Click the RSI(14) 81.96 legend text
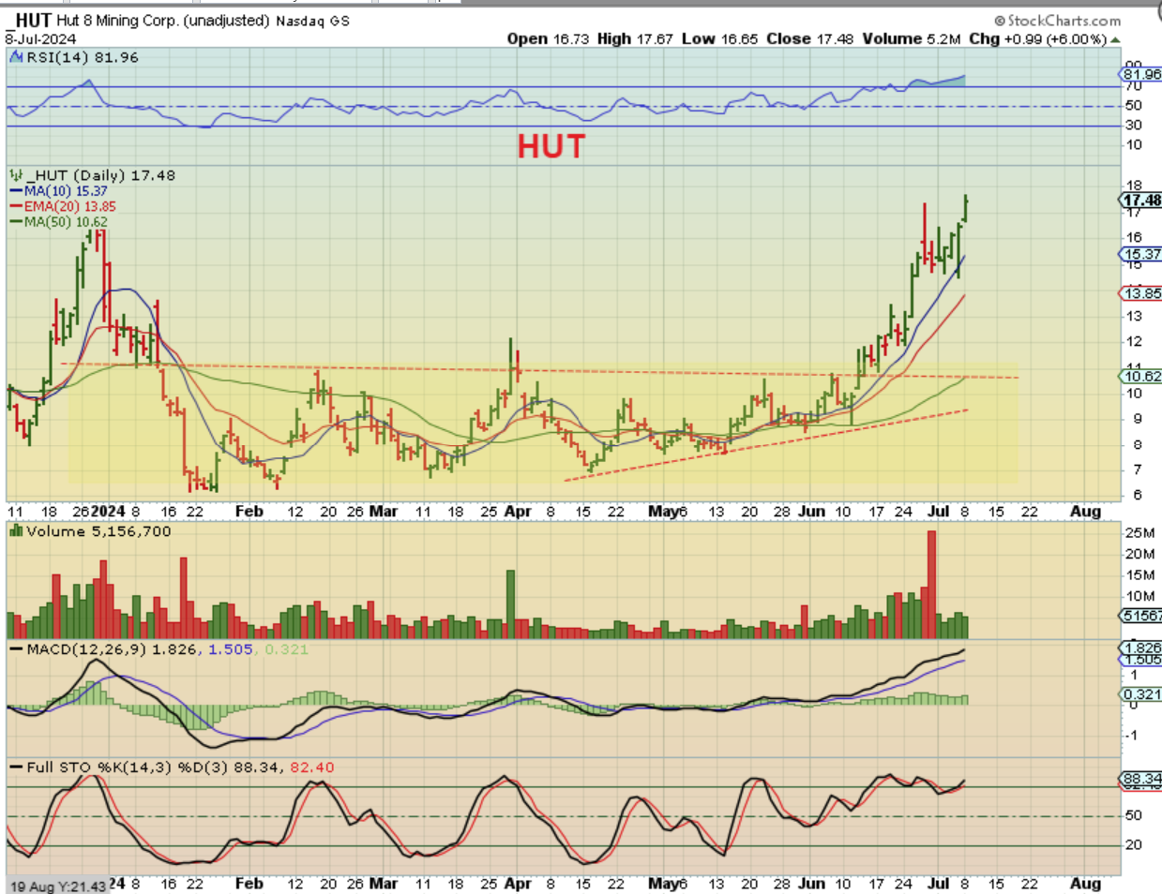The height and width of the screenshot is (894, 1162). (82, 57)
